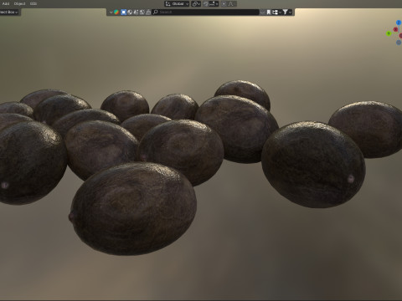Screen dimensions: 402x301
Task: Open the Select Box tool dropdown
Action: (9, 12)
